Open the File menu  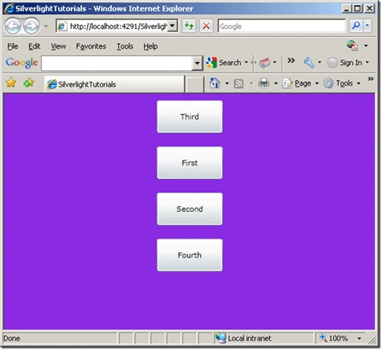pyautogui.click(x=13, y=46)
